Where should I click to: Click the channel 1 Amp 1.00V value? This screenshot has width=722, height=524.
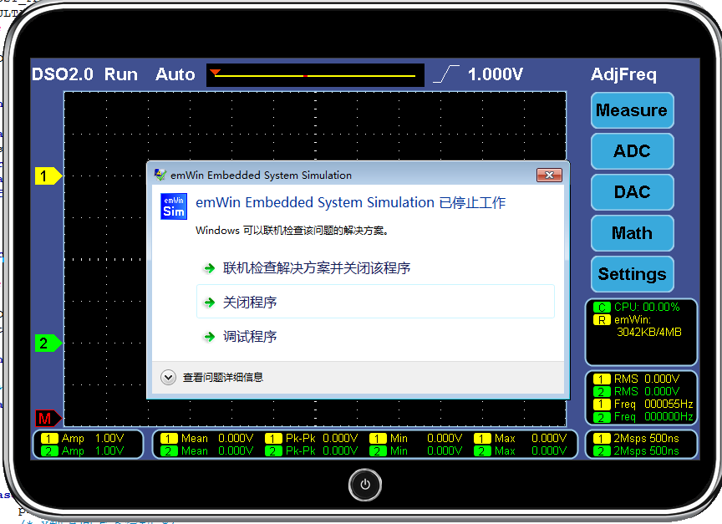tap(109, 439)
